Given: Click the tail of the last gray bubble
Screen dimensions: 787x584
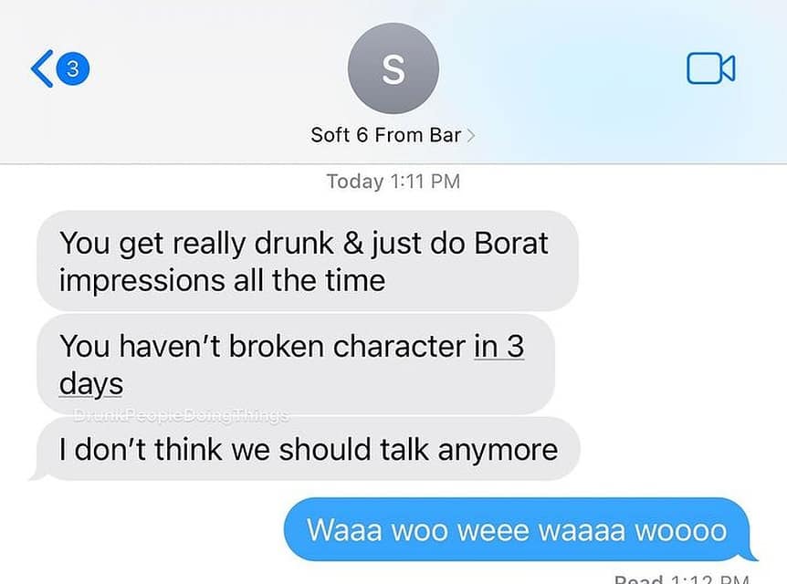Looking at the screenshot, I should coord(38,474).
